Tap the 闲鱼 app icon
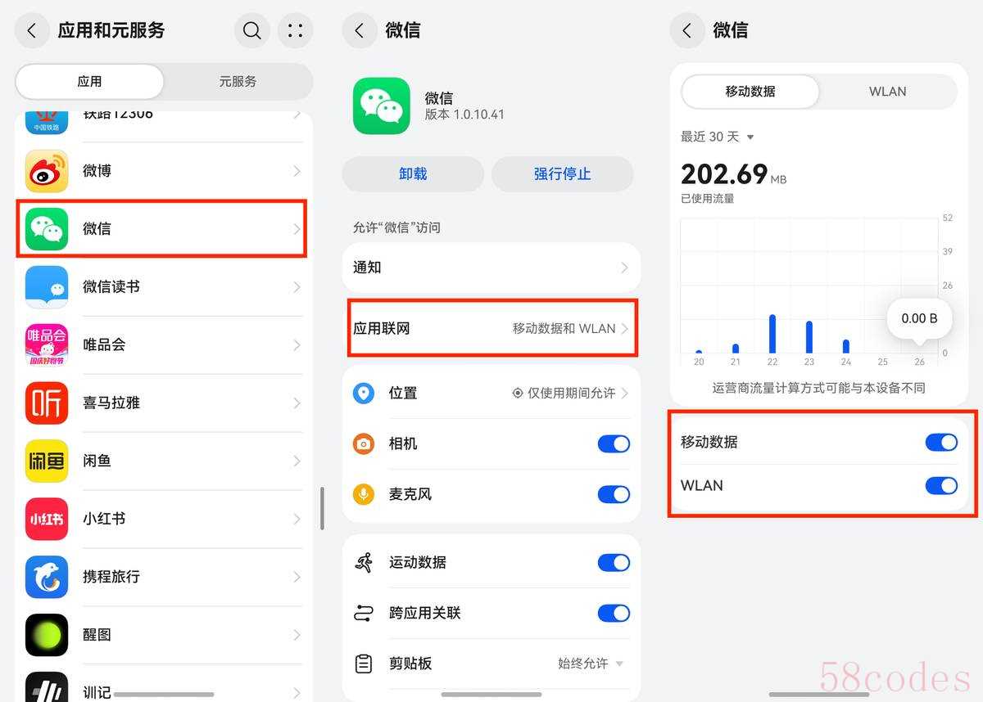The width and height of the screenshot is (983, 702). (x=47, y=461)
